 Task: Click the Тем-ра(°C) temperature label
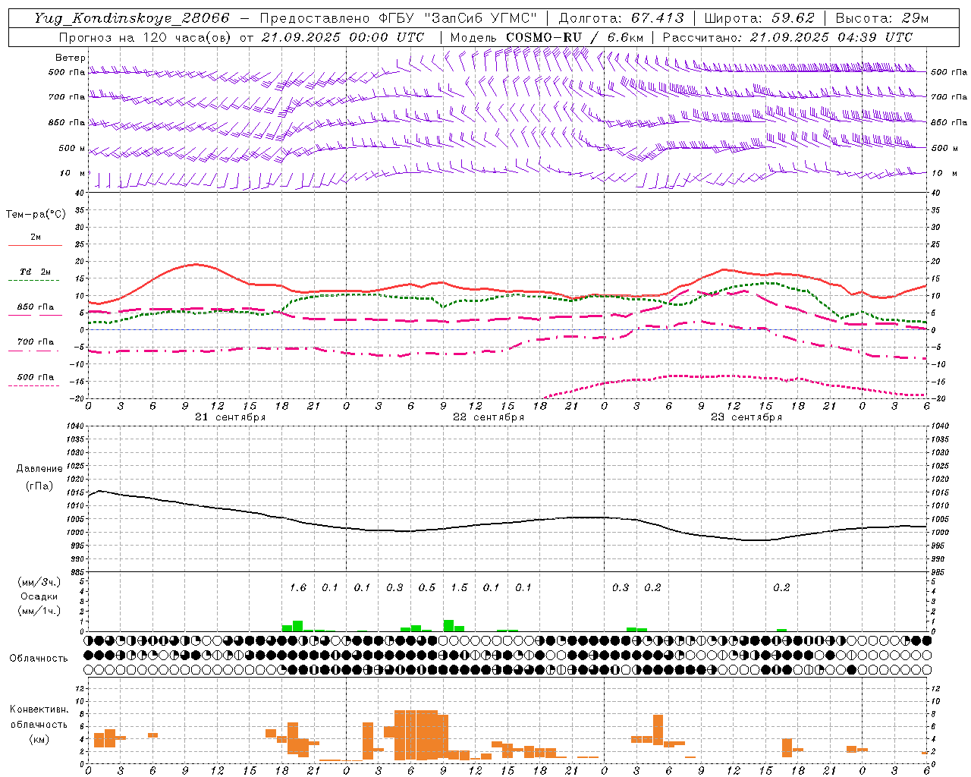click(36, 215)
